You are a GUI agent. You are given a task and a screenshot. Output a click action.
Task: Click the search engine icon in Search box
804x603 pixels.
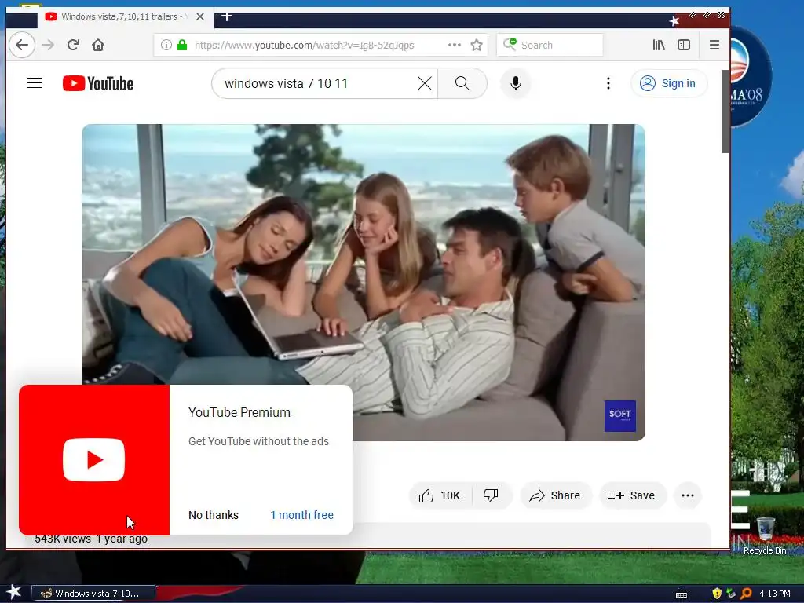point(510,45)
